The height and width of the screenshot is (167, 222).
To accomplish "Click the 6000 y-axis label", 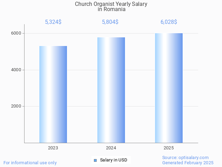I will coord(16,33).
